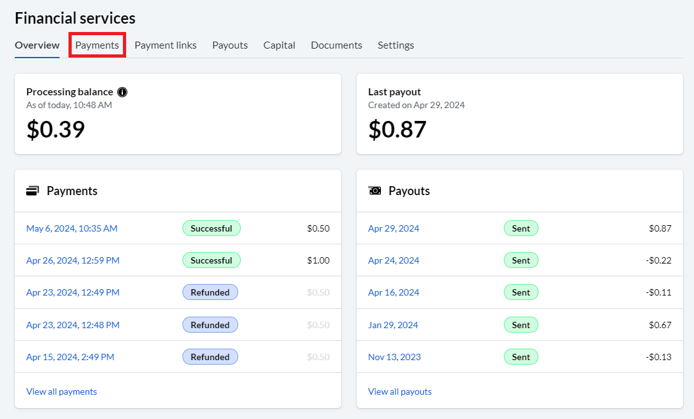Image resolution: width=694 pixels, height=419 pixels.
Task: View refunded payment Apr 23, 2024, 12:49 PM
Action: pos(72,292)
